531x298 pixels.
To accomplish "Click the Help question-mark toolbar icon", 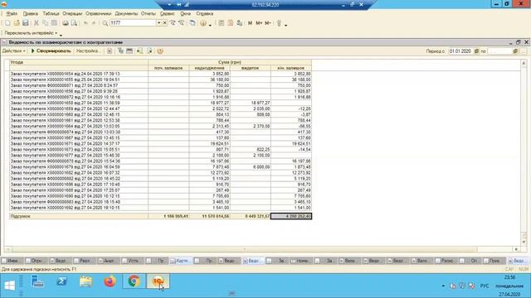I will click(203, 23).
